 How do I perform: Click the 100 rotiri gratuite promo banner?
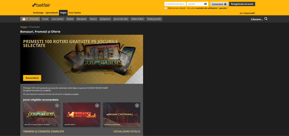[x=82, y=59]
